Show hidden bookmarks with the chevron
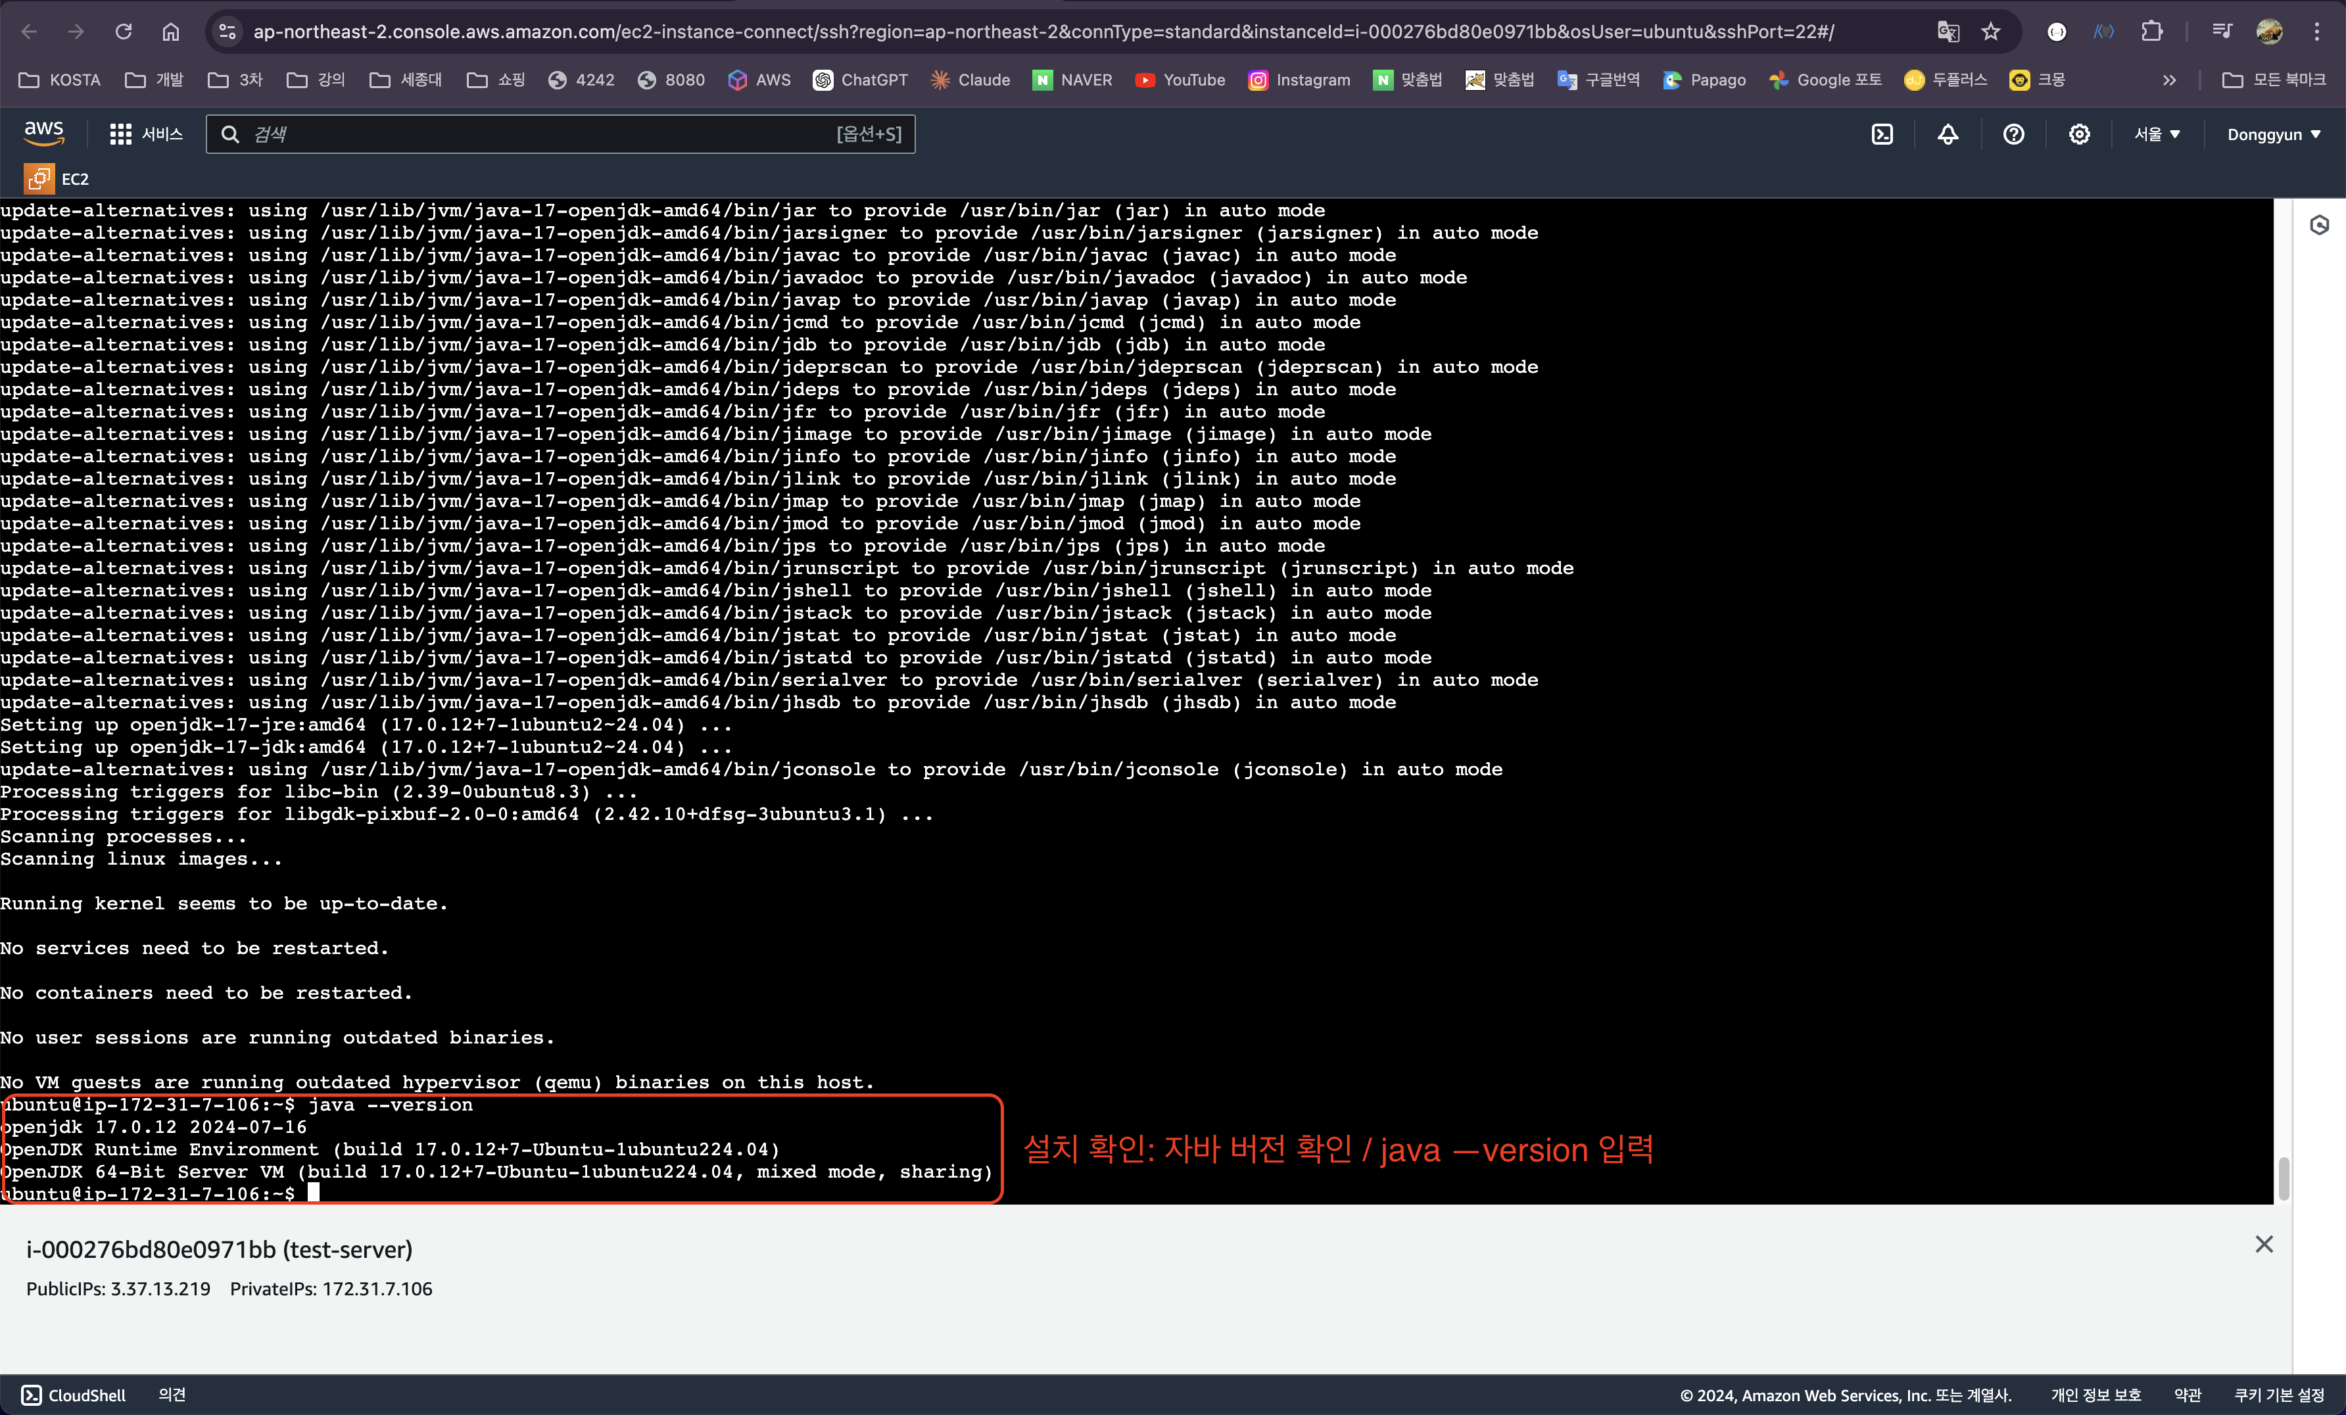This screenshot has height=1415, width=2346. pos(2169,80)
